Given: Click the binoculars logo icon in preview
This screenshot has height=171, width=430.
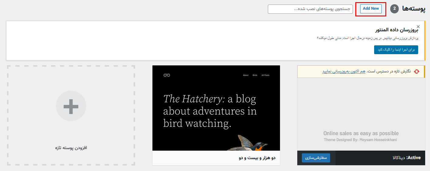Looking at the screenshot, I should pos(166,75).
